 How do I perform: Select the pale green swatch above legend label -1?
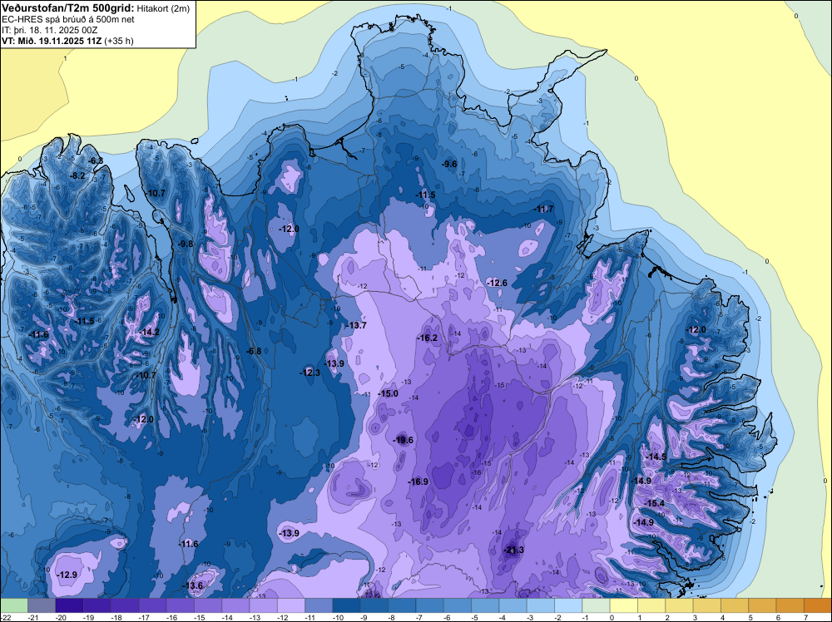pos(596,605)
